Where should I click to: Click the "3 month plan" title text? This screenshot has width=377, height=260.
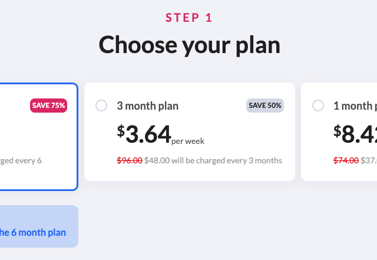point(148,106)
